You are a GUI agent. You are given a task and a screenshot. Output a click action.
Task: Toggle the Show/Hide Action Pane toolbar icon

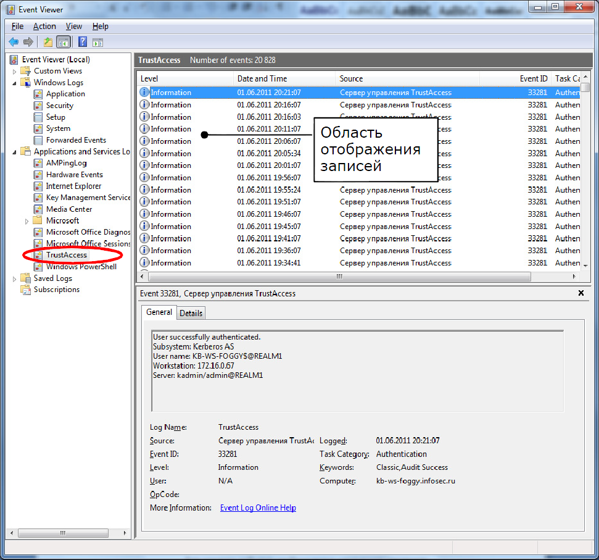click(x=97, y=42)
